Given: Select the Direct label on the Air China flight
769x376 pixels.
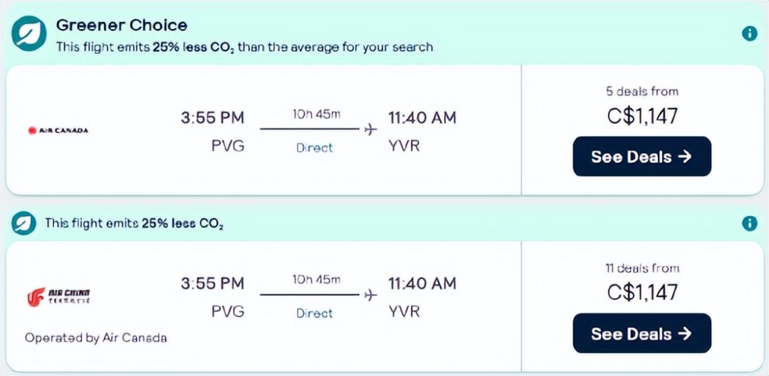Looking at the screenshot, I should point(315,313).
